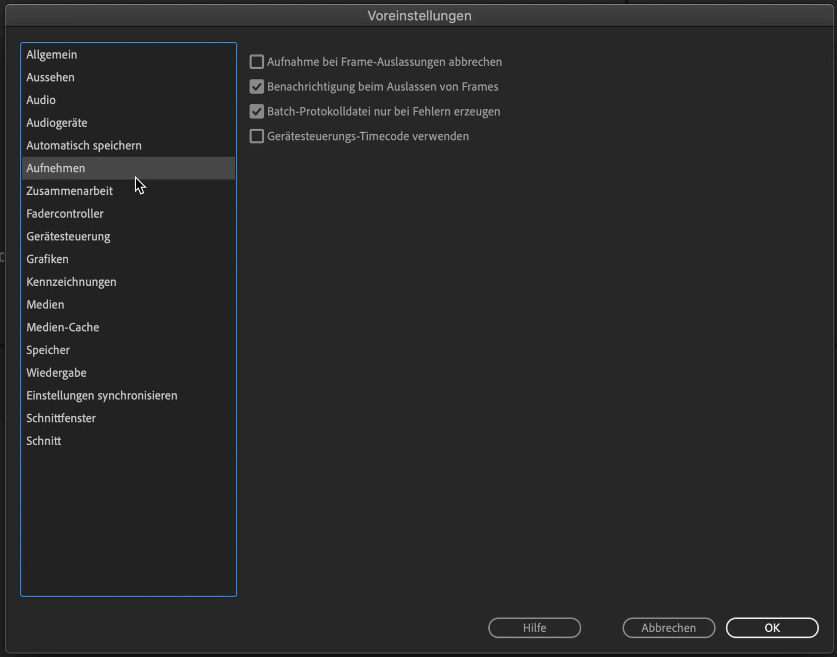This screenshot has width=837, height=657.
Task: Switch to Audio preferences
Action: click(x=41, y=100)
